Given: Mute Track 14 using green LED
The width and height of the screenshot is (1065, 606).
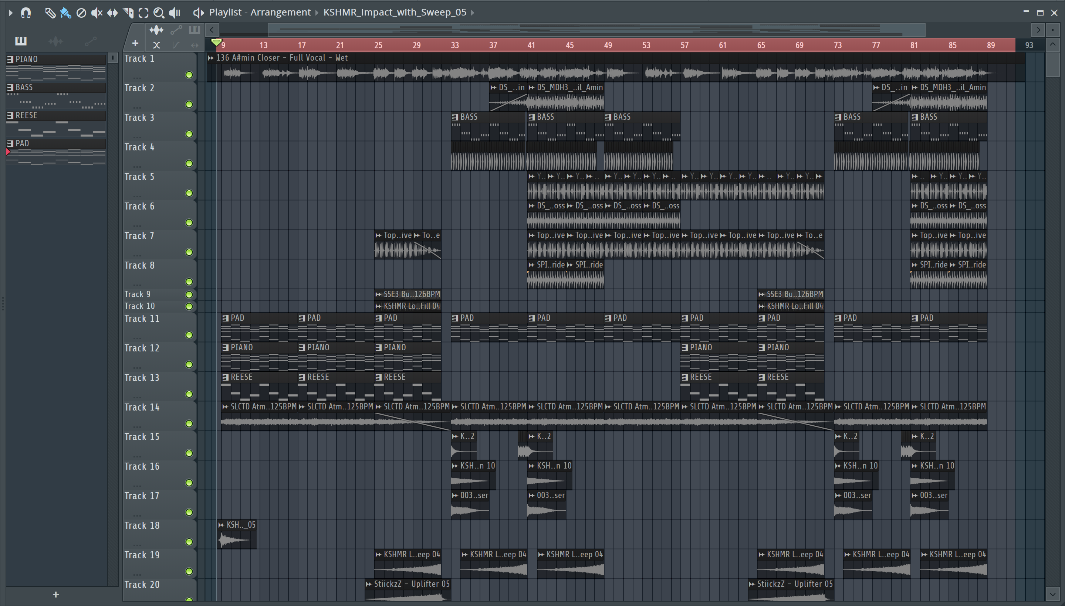Looking at the screenshot, I should pyautogui.click(x=189, y=424).
